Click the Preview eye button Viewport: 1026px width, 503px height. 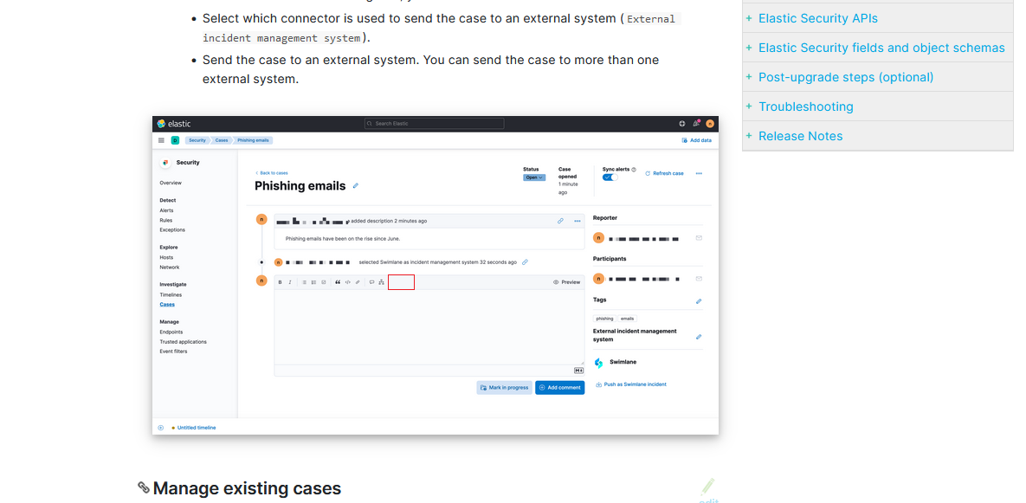point(566,282)
